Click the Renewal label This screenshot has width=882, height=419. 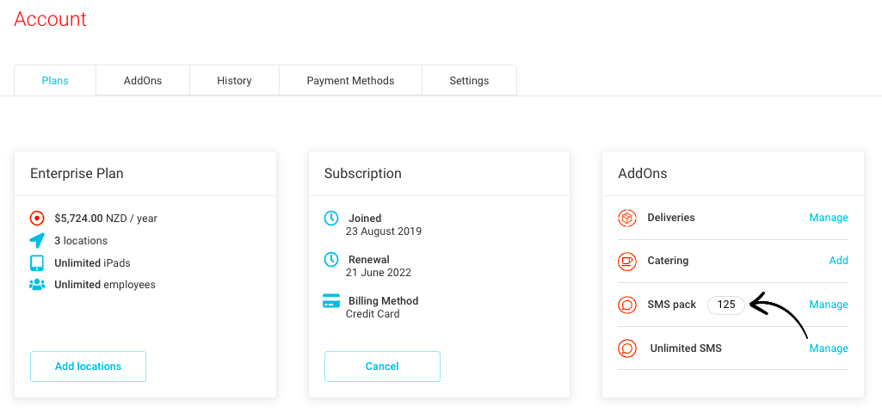(369, 260)
